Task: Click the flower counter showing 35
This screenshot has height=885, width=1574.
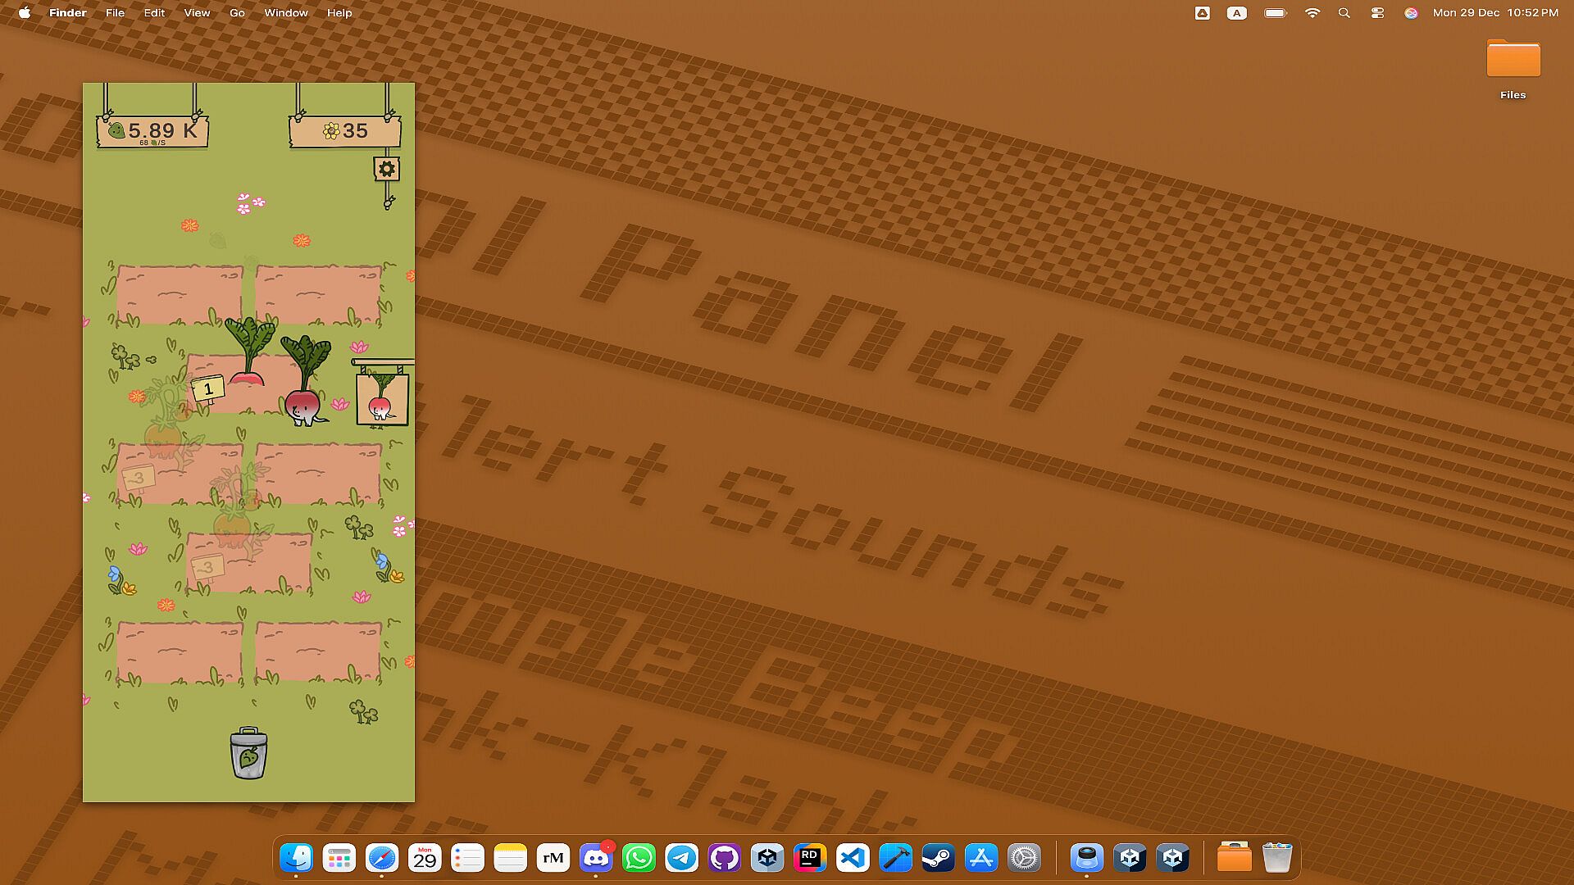Action: tap(345, 131)
